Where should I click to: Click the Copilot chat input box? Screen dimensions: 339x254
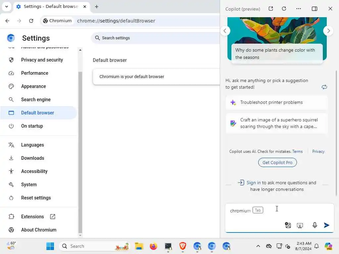[x=279, y=218]
